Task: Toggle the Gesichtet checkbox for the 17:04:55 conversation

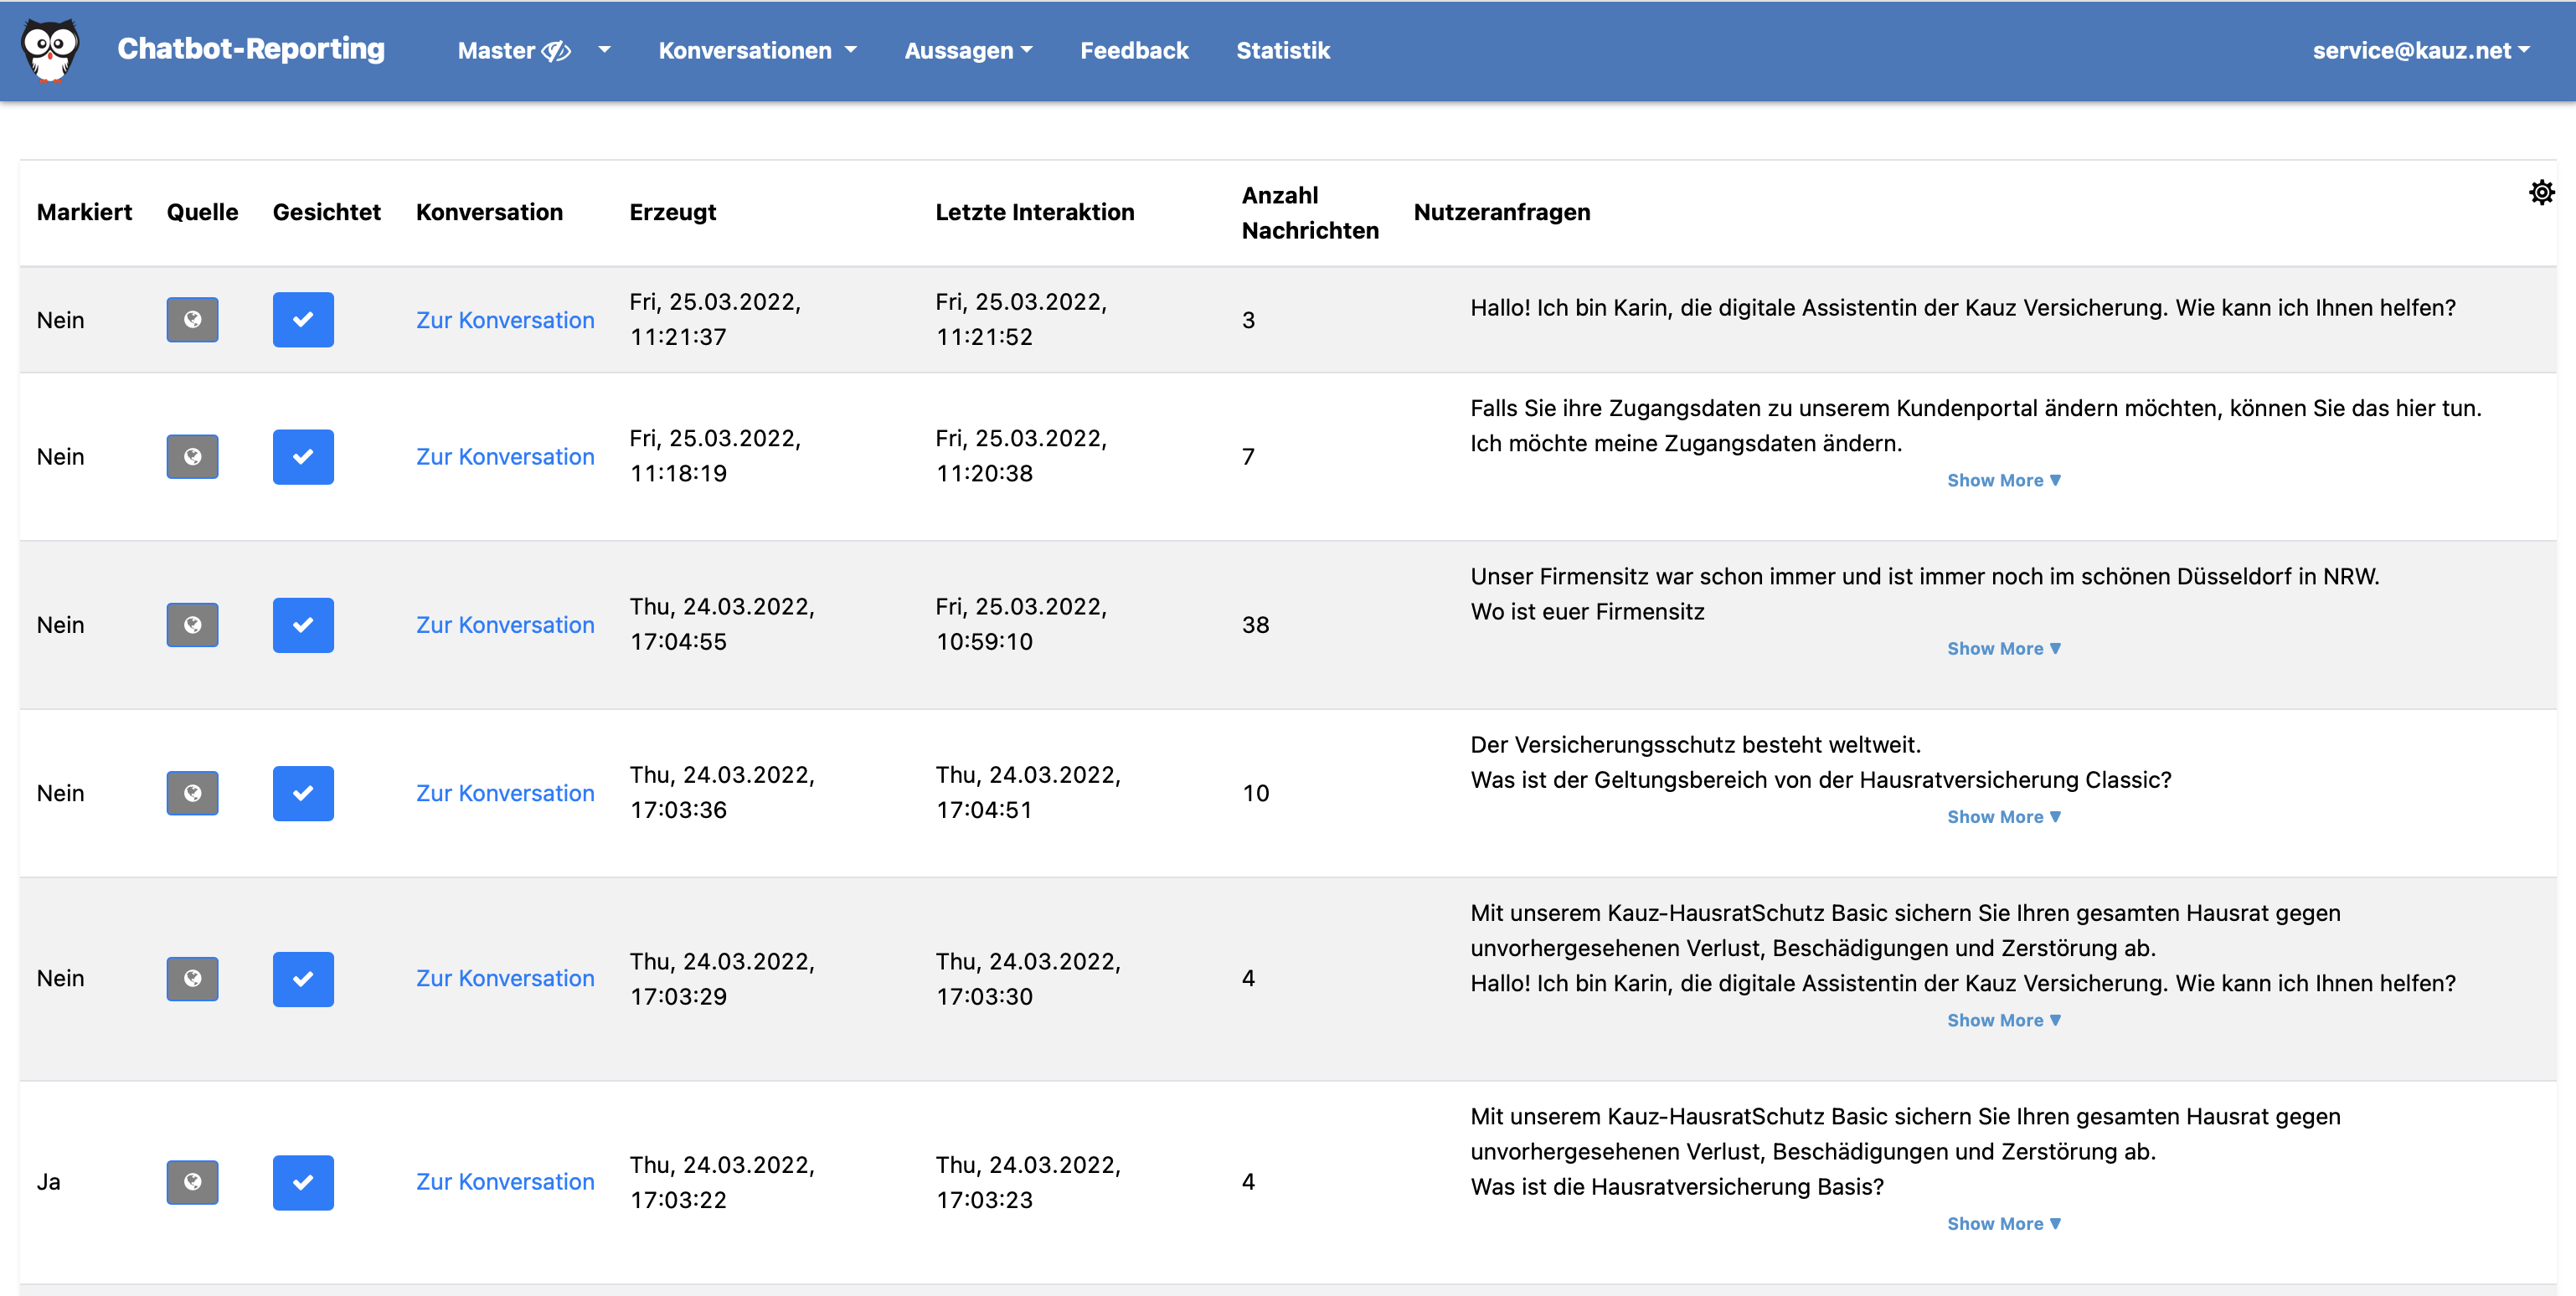Action: click(303, 625)
